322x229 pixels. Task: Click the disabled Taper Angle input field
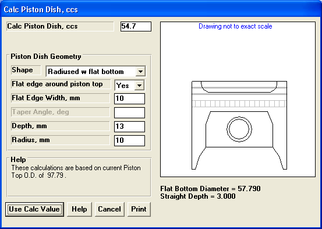point(129,112)
